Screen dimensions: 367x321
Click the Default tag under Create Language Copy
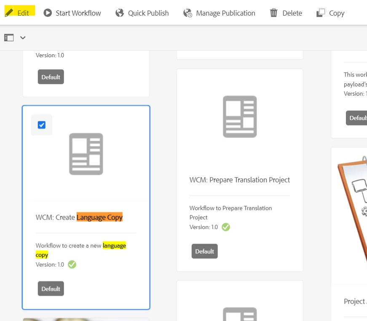point(51,289)
